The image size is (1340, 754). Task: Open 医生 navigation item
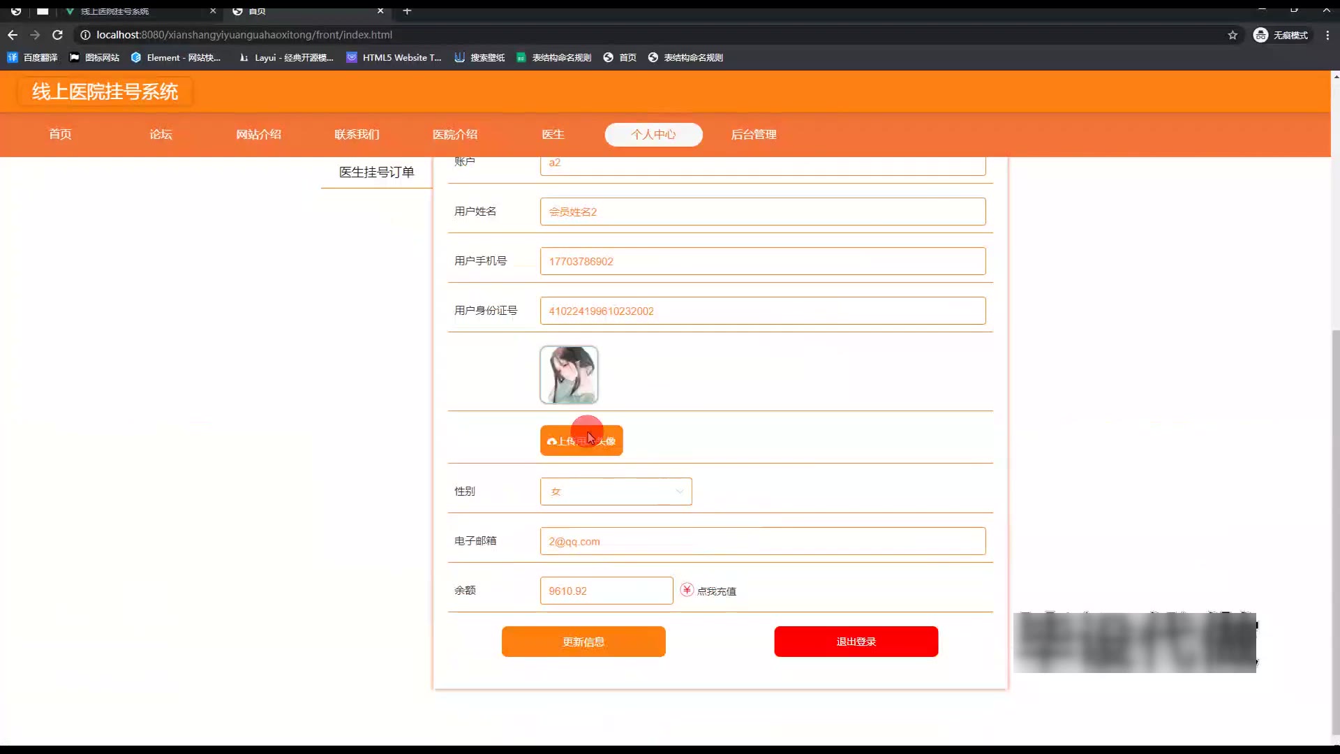(553, 134)
